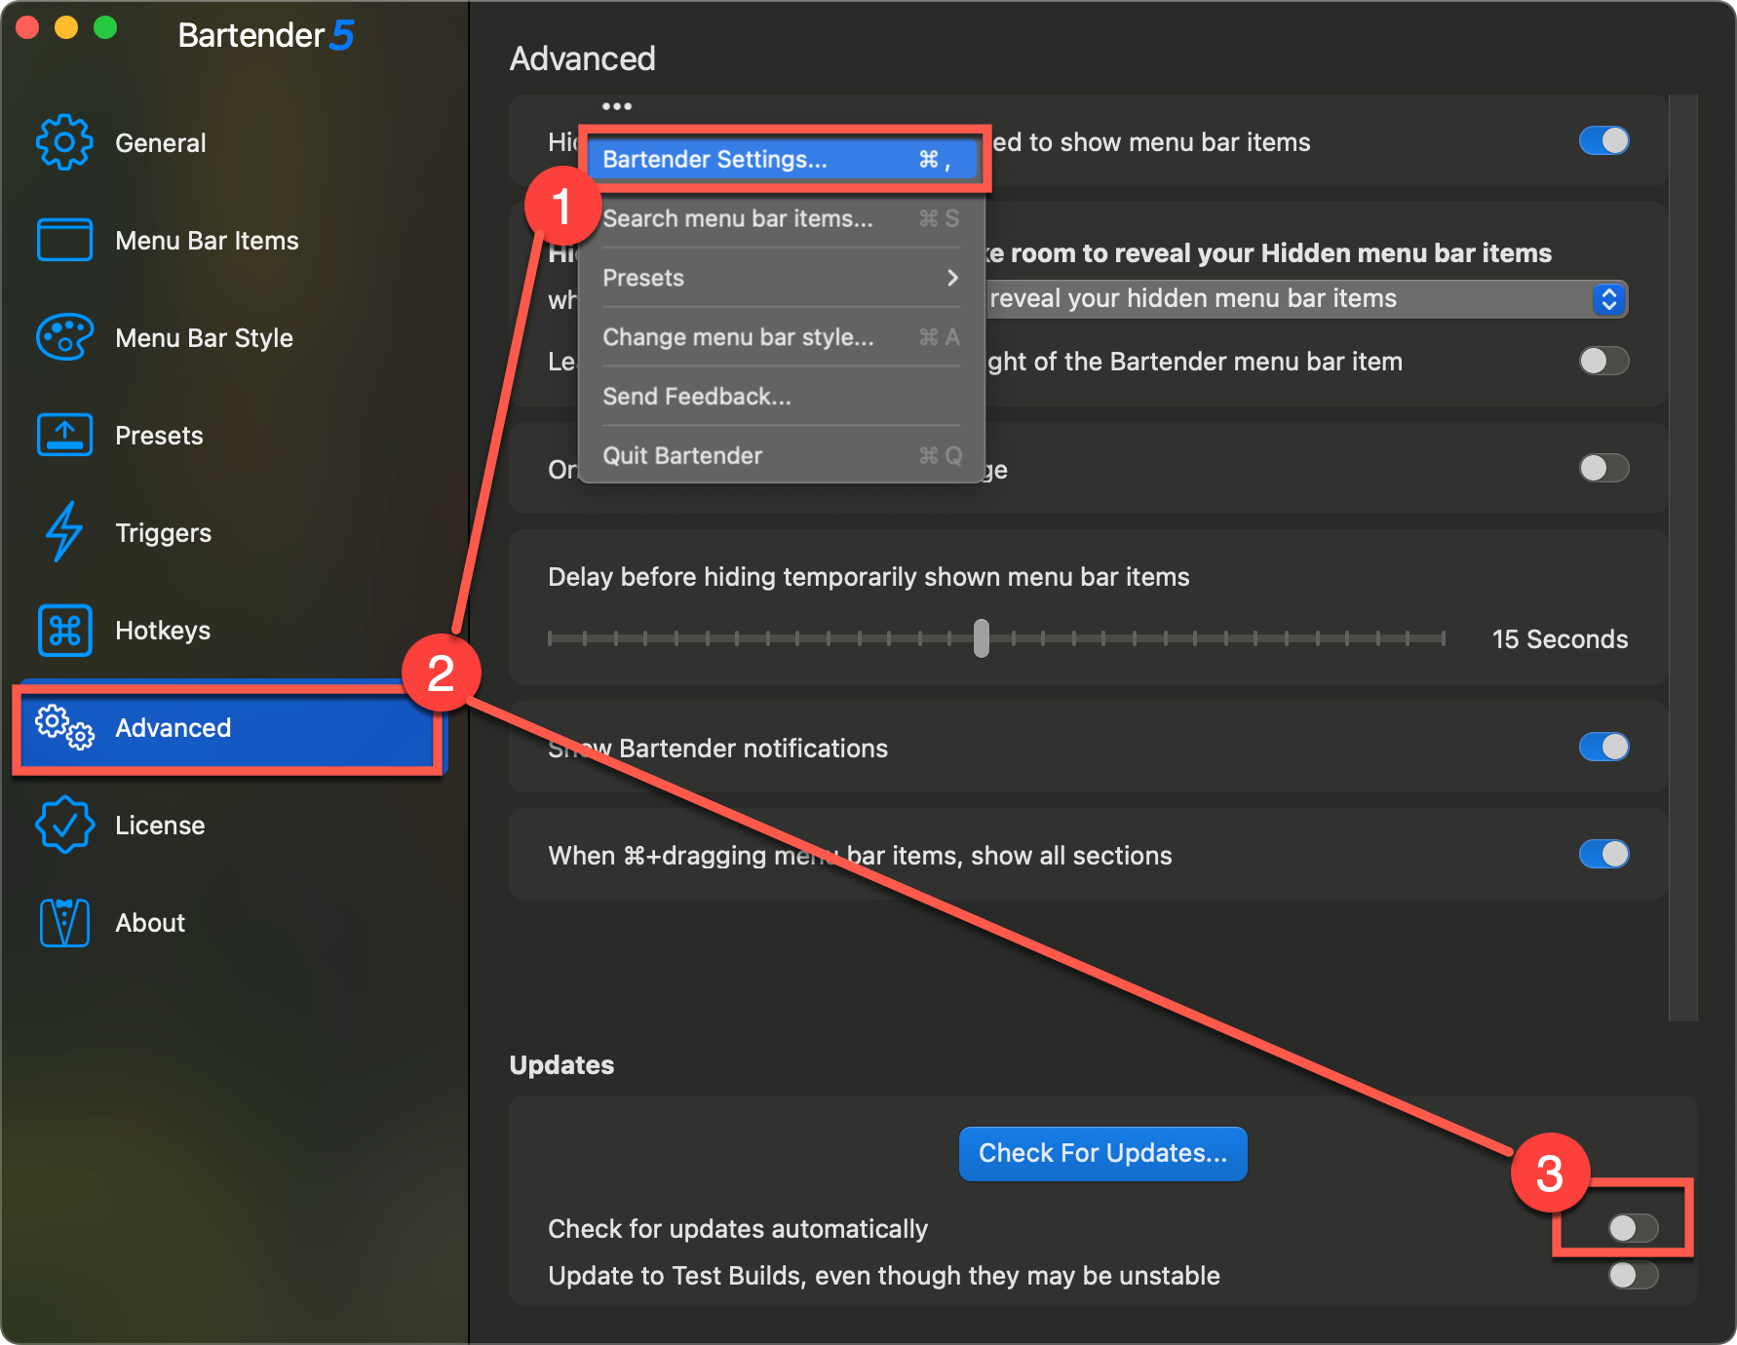Open About via the tuxedo icon

64,922
